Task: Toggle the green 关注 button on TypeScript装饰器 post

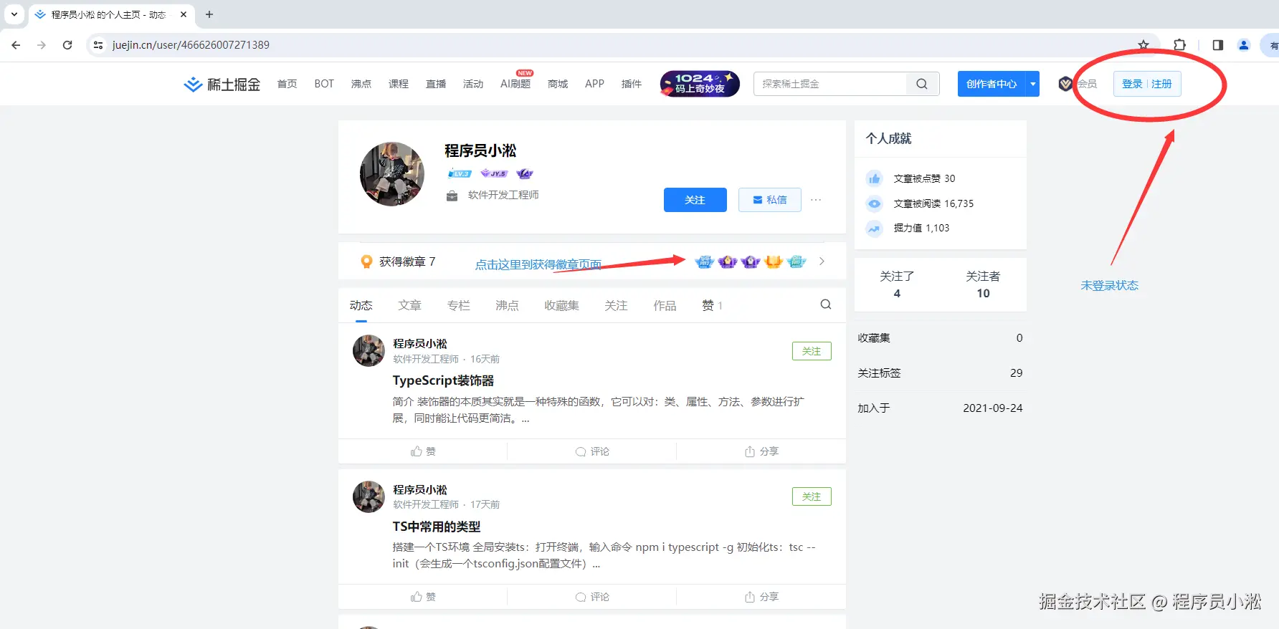Action: click(811, 351)
